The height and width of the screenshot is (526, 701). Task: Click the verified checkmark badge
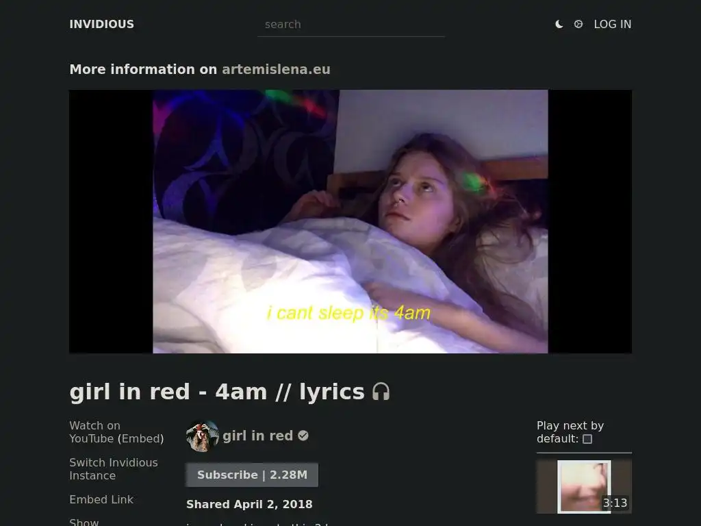click(x=303, y=436)
